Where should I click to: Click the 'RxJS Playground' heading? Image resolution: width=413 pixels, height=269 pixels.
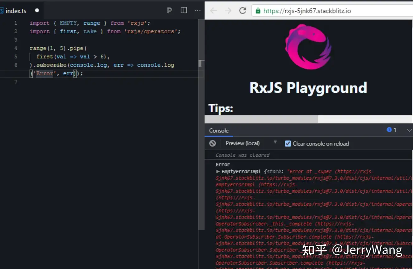[x=308, y=88]
